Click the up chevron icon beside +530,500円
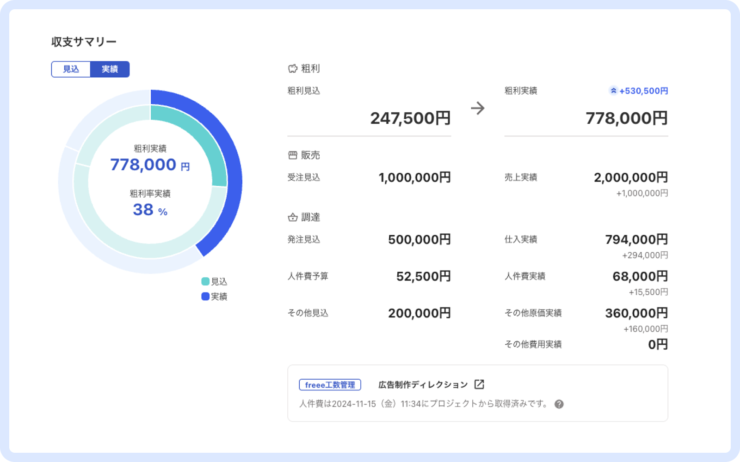 click(x=613, y=91)
